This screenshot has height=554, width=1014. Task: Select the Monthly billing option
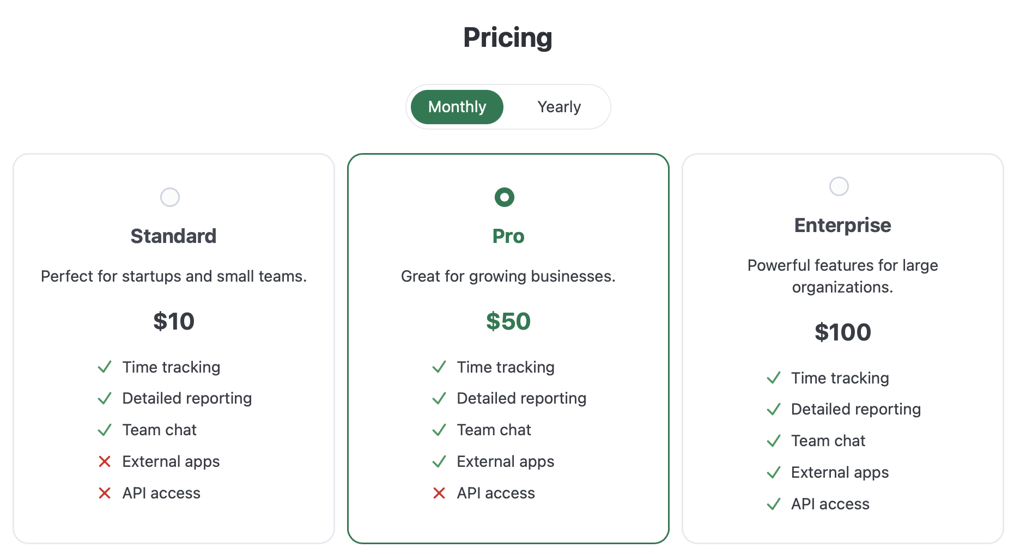[457, 107]
